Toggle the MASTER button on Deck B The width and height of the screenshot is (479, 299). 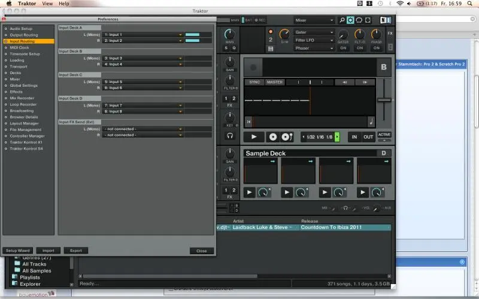pos(274,82)
